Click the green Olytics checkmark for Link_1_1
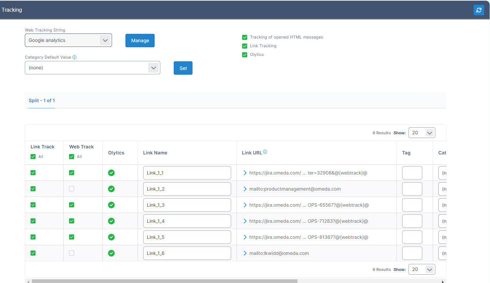490x283 pixels. [111, 173]
